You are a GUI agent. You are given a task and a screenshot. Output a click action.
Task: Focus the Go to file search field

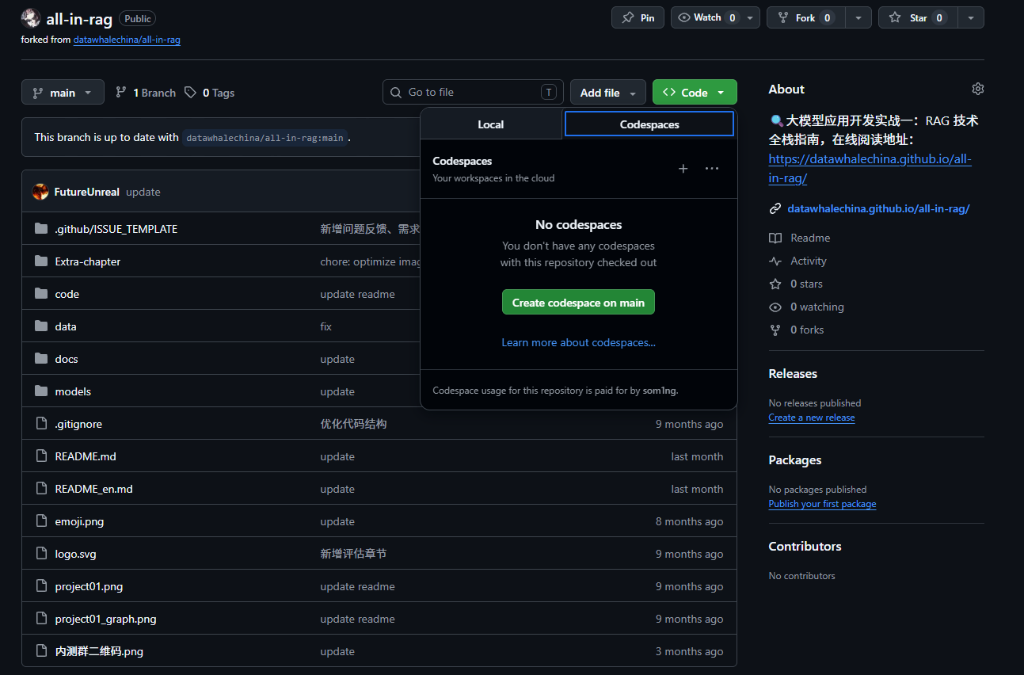click(x=473, y=92)
